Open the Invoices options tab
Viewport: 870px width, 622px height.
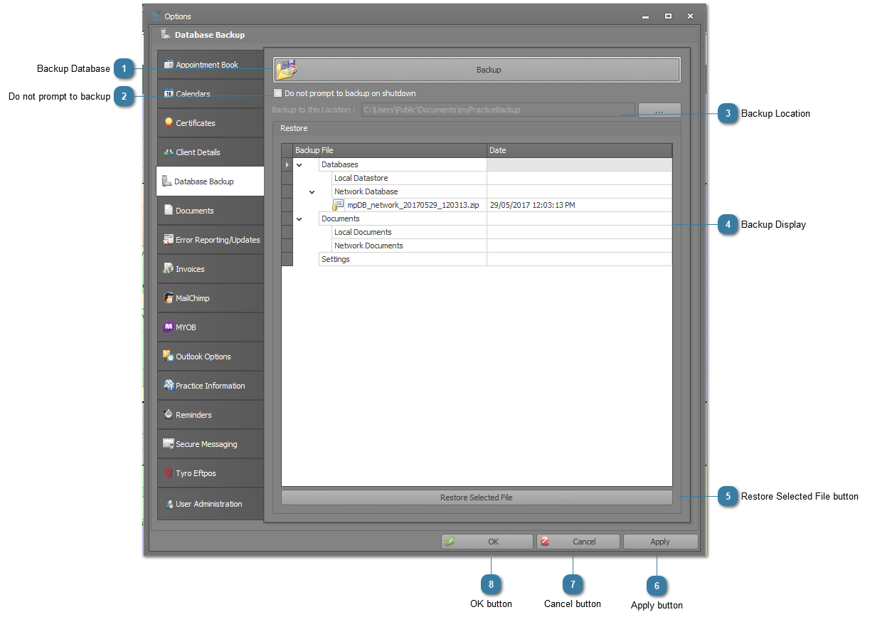click(211, 269)
